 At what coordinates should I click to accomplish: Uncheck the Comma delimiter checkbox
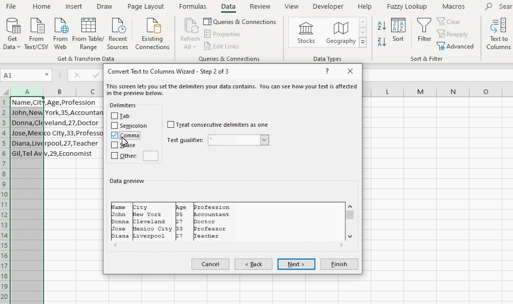tap(114, 135)
